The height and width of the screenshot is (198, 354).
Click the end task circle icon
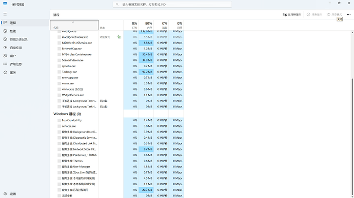click(x=308, y=14)
